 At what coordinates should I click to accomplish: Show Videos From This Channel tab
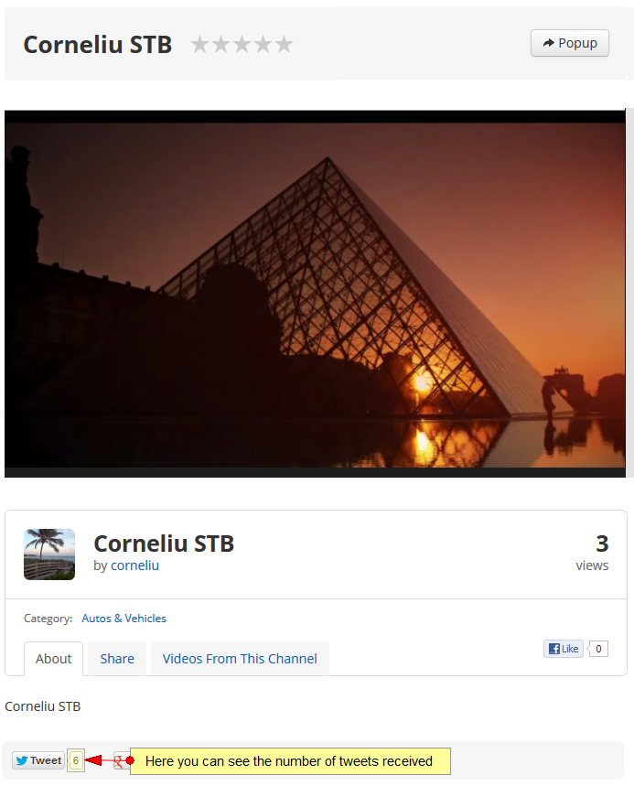(x=240, y=659)
